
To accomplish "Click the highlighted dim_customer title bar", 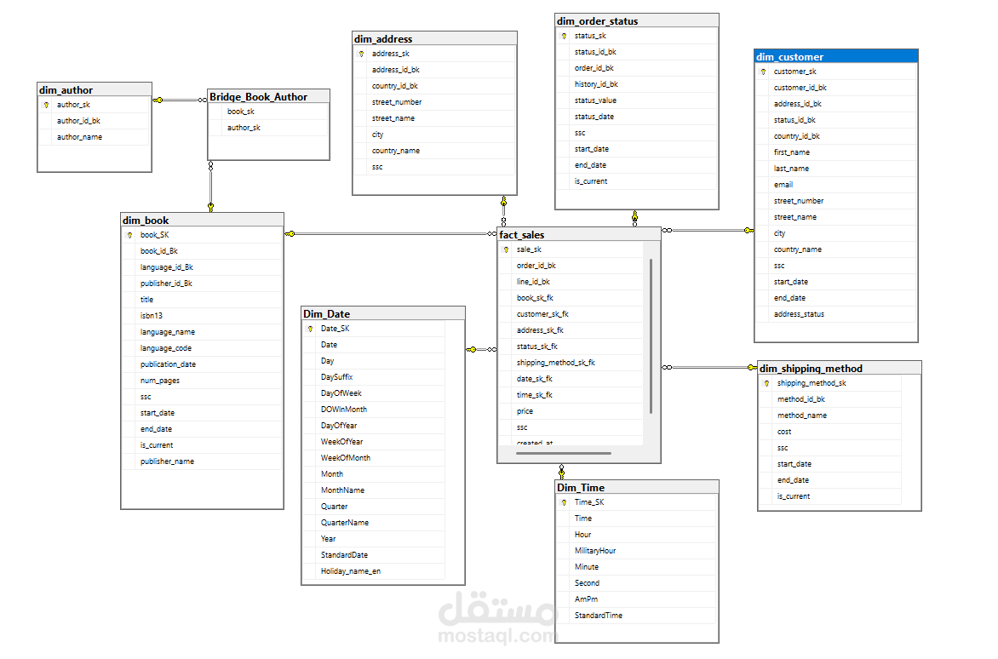I will coord(835,56).
